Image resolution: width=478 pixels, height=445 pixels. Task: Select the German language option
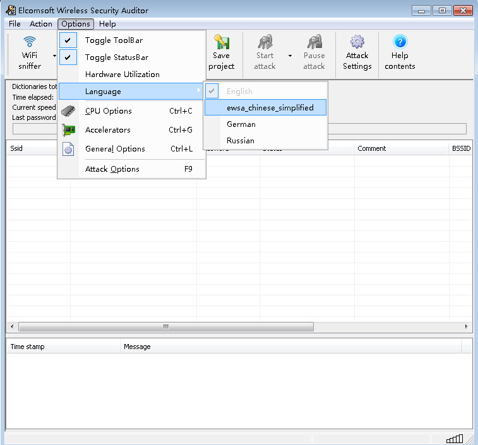266,124
